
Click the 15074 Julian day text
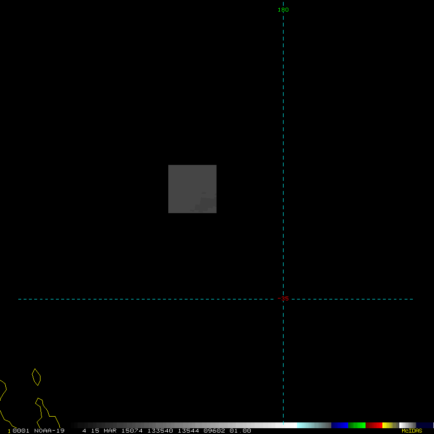click(132, 431)
